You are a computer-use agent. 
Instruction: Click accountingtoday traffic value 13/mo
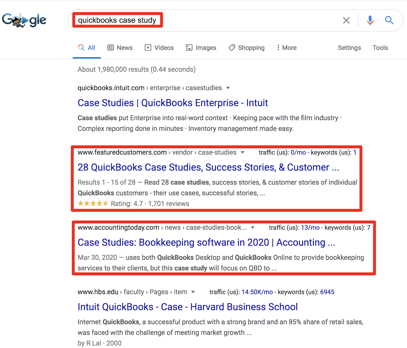click(x=310, y=228)
